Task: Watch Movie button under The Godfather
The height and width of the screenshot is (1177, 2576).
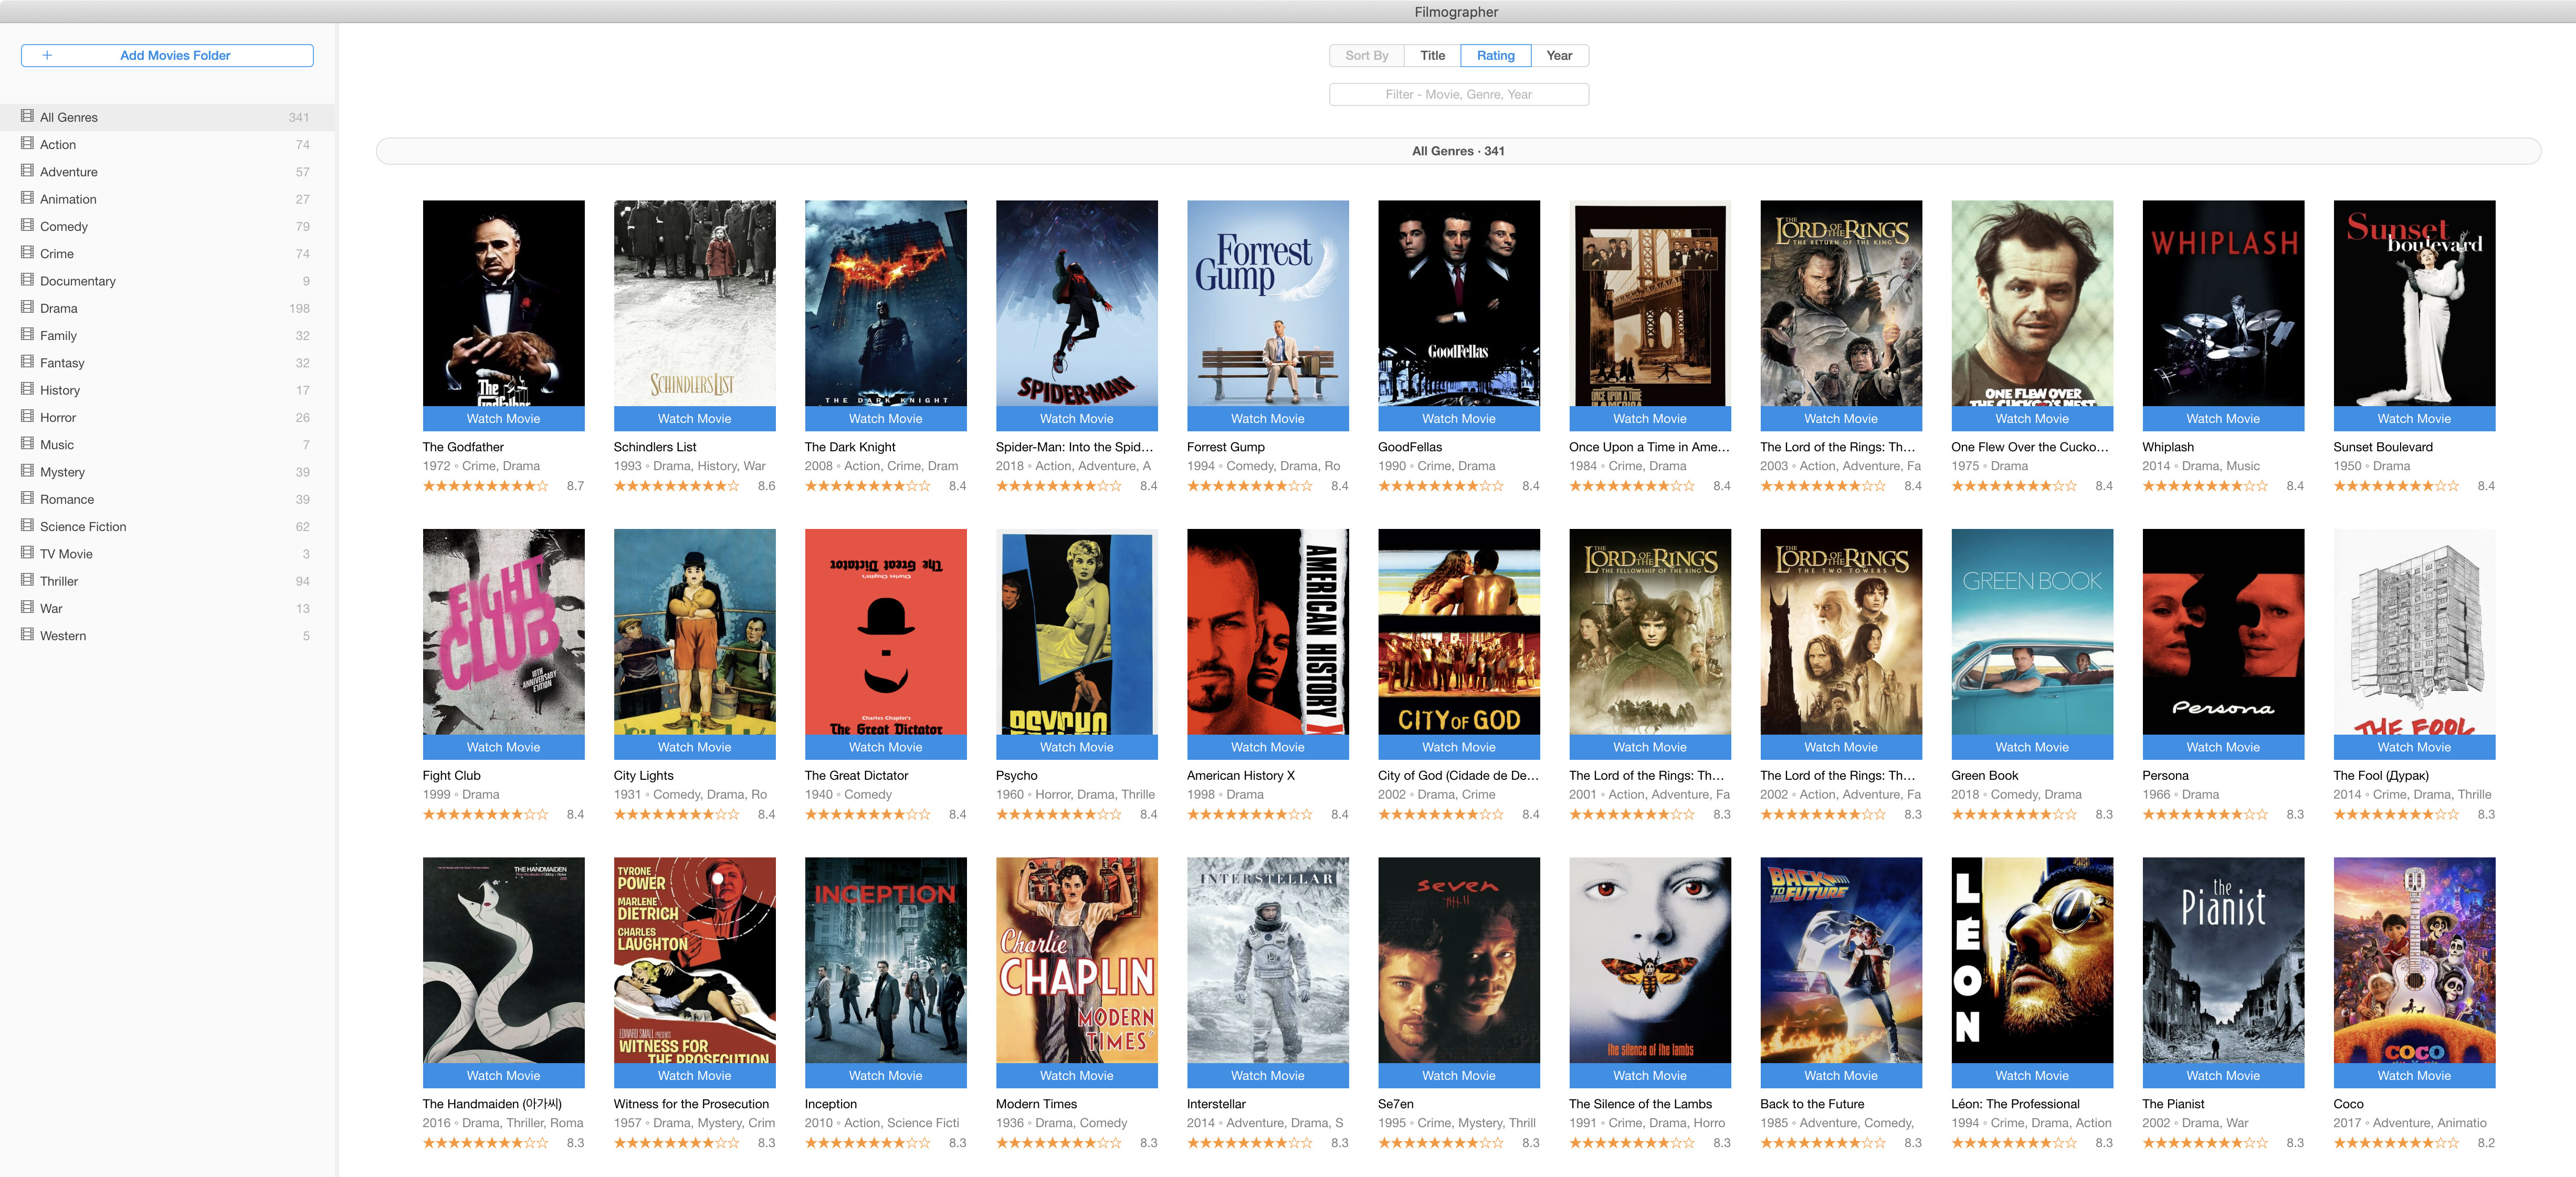Action: coord(503,419)
